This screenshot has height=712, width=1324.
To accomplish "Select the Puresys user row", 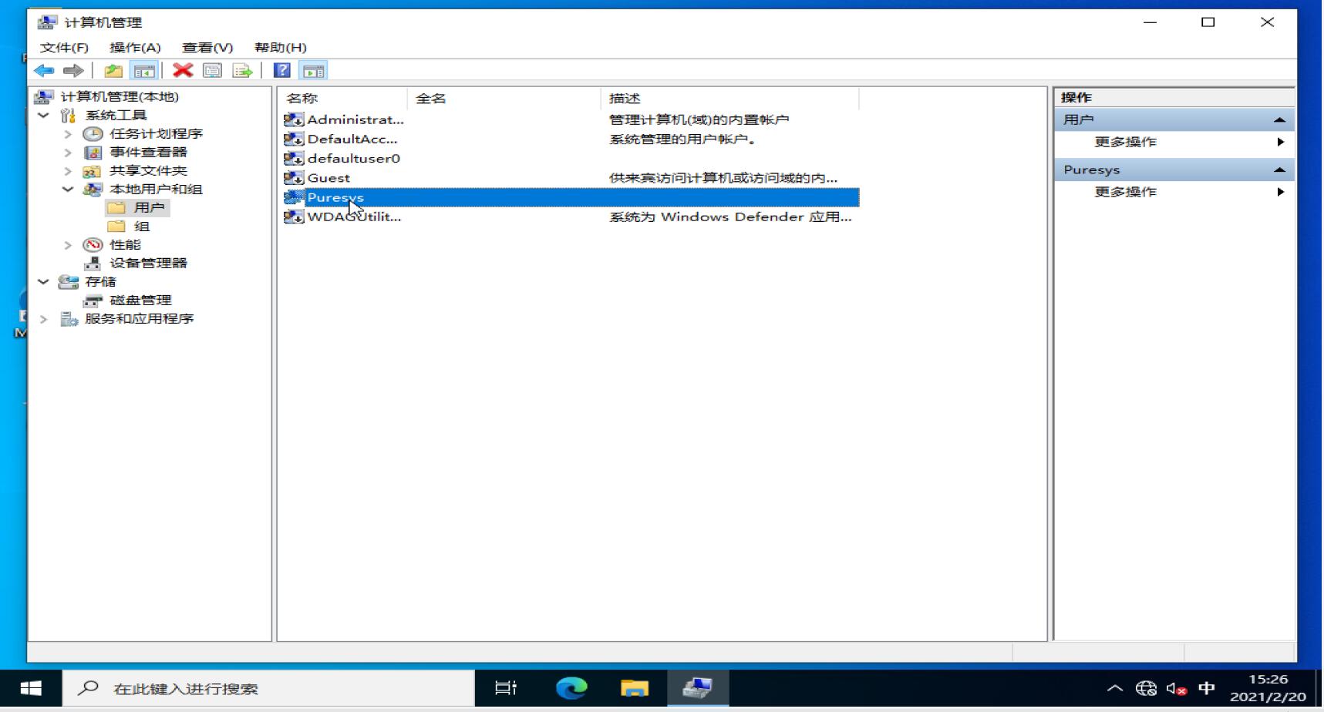I will (571, 197).
